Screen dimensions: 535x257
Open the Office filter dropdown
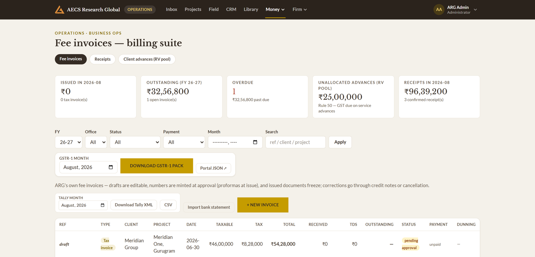pos(96,142)
